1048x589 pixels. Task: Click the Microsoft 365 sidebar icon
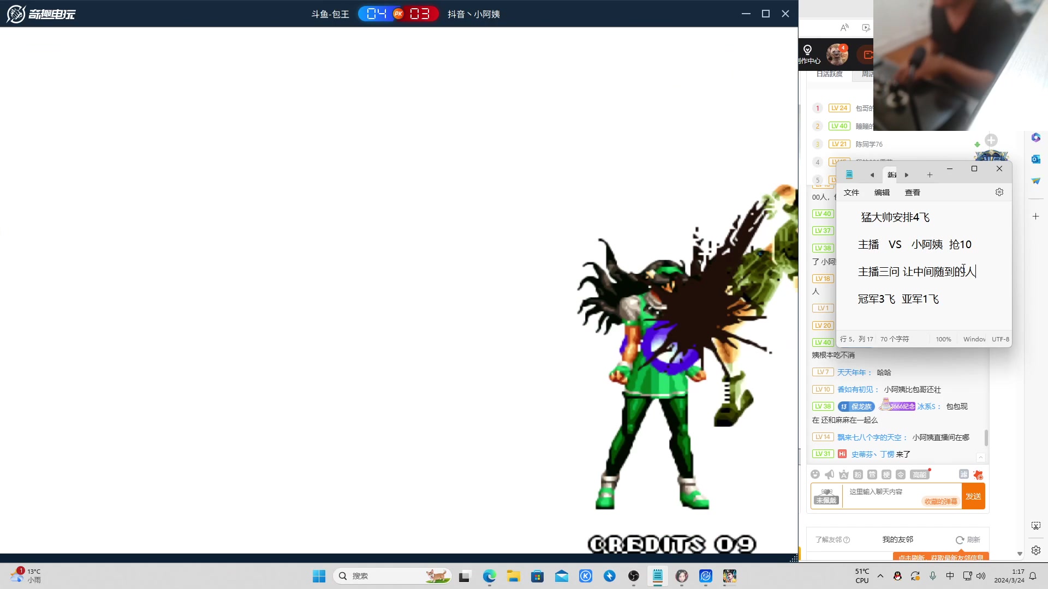(x=1036, y=137)
